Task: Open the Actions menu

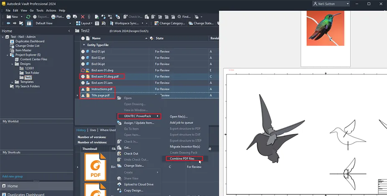Action: [x=51, y=10]
